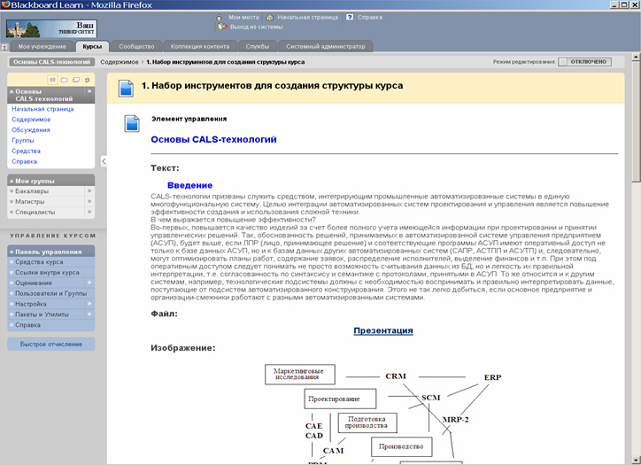Select folder view icon in course menu
Viewport: 641px width, 465px height.
tap(64, 80)
